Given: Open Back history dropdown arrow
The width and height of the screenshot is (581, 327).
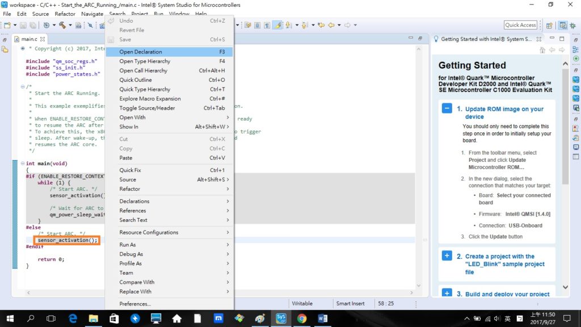Looking at the screenshot, I should point(339,25).
